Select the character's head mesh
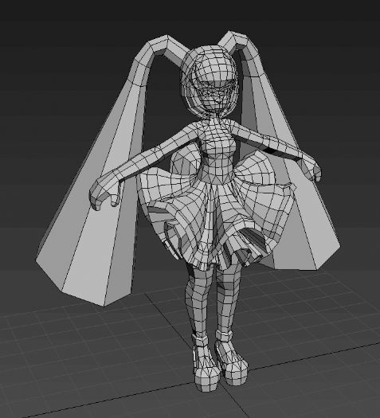This screenshot has height=418, width=380. [210, 80]
